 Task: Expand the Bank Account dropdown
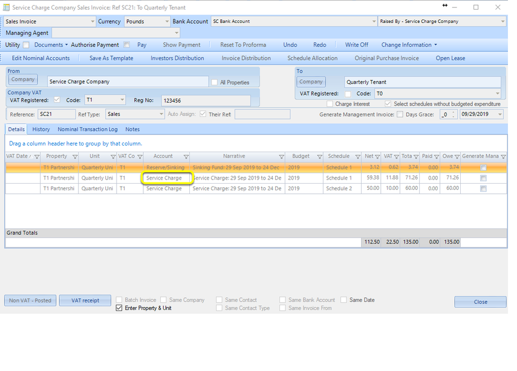[x=374, y=21]
